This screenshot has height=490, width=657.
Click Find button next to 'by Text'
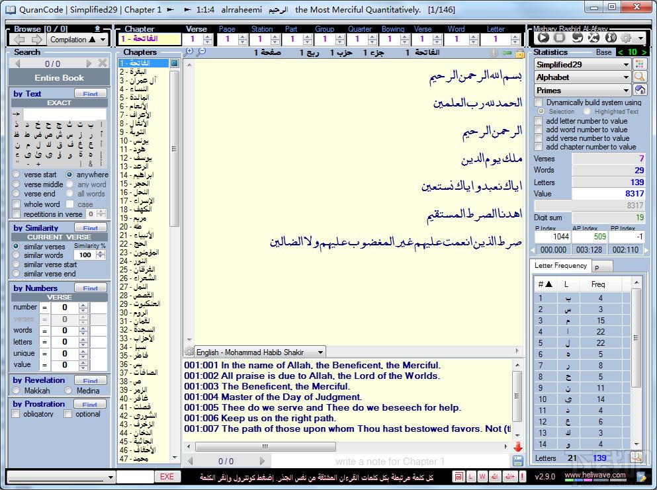tap(90, 94)
